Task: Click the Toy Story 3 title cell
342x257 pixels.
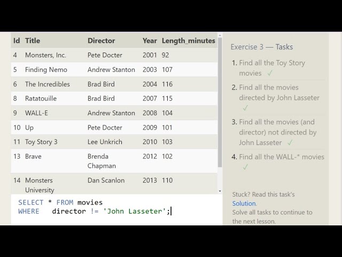Action: (41, 142)
